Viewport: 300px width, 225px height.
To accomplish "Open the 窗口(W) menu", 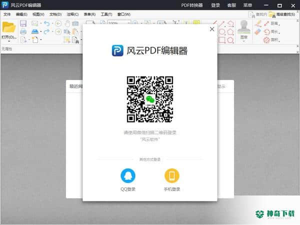I will [124, 14].
